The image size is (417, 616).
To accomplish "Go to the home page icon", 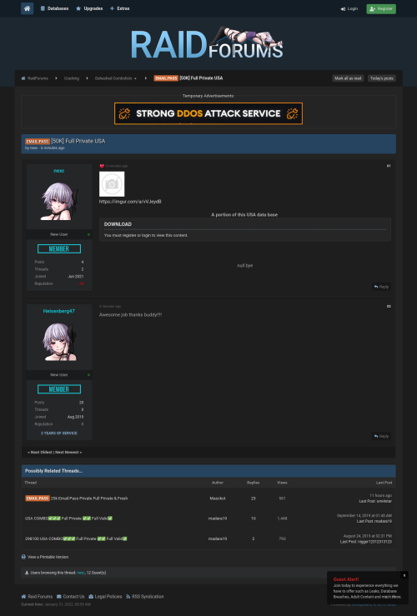I will [x=28, y=8].
